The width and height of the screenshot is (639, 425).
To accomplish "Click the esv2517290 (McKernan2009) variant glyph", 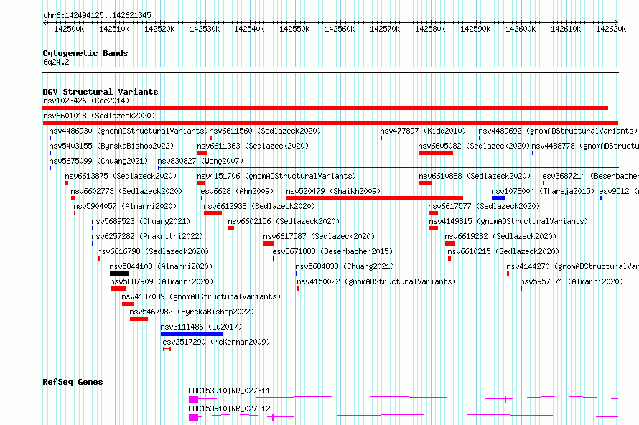I will pyautogui.click(x=167, y=349).
